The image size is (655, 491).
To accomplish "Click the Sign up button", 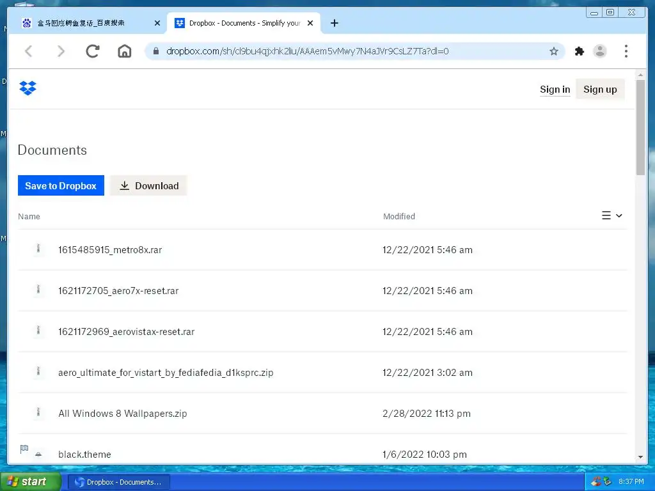I will 600,90.
